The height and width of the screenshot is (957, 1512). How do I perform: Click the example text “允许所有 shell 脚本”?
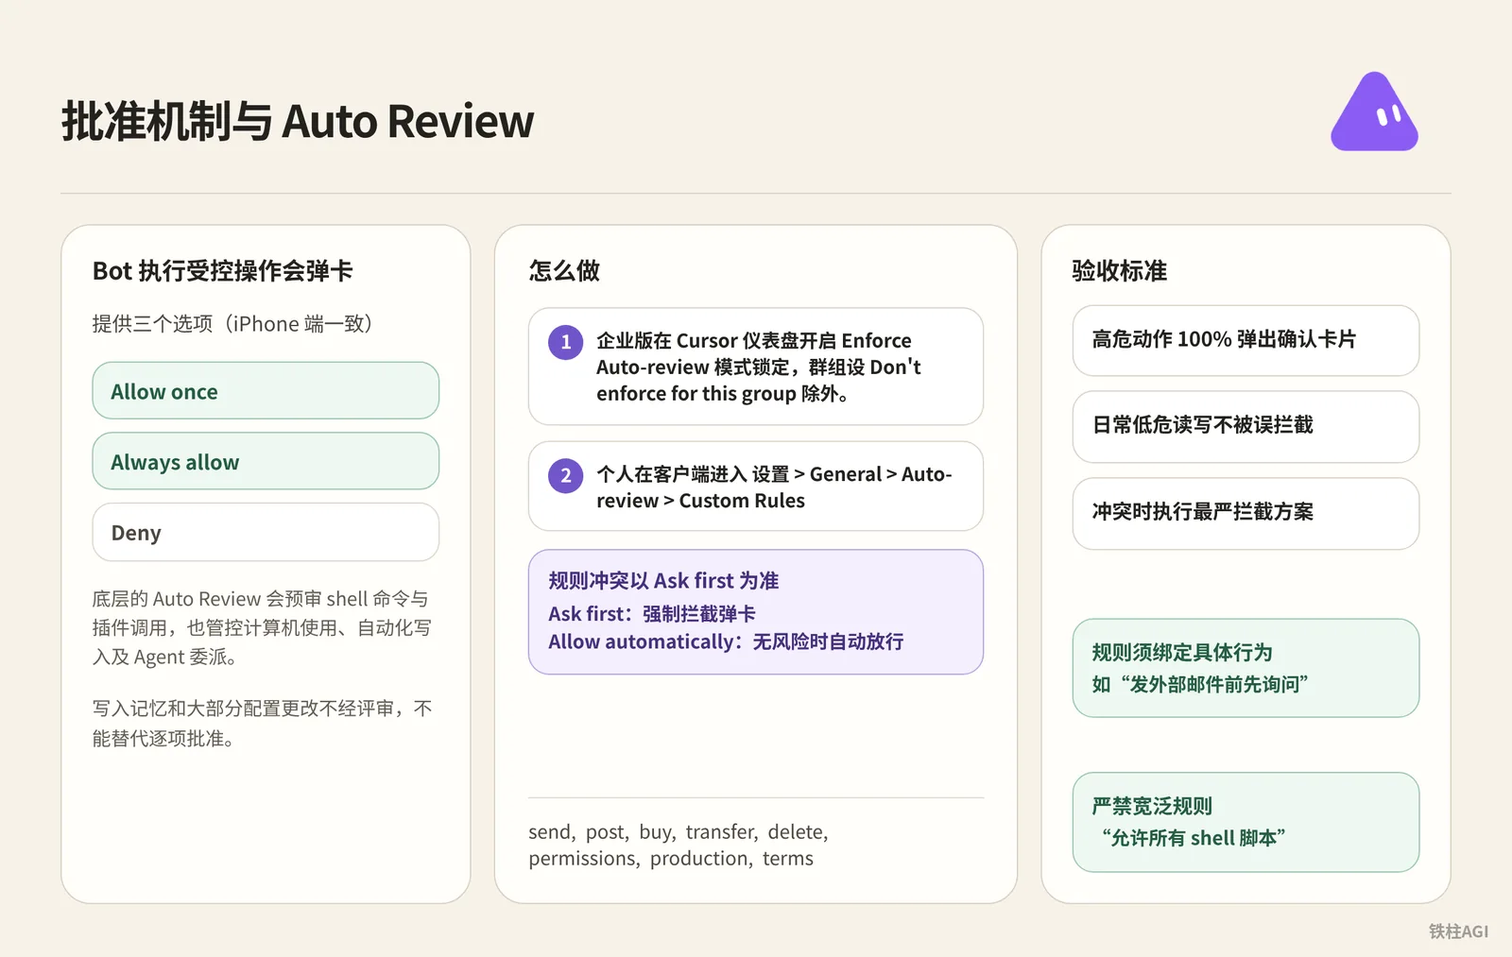[1193, 838]
